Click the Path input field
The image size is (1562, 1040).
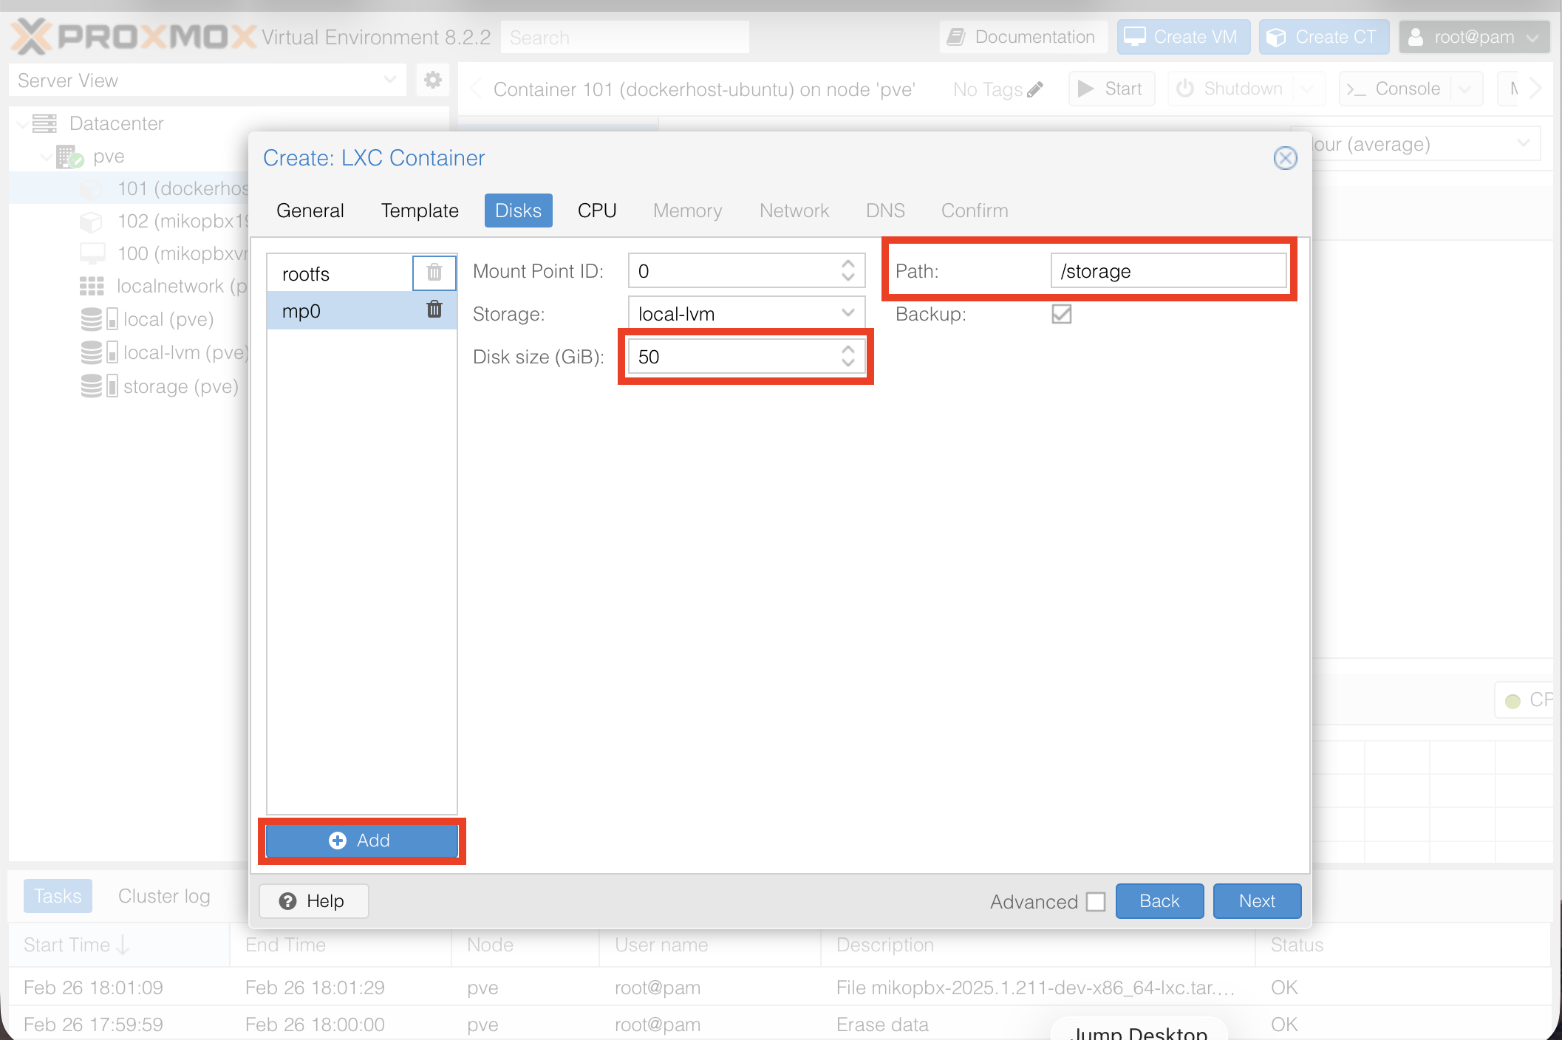[x=1167, y=271]
